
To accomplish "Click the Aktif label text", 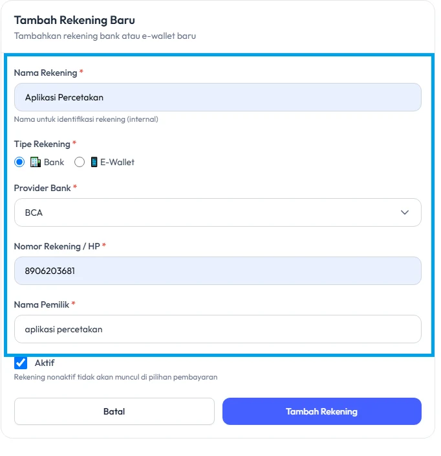I will coord(45,363).
